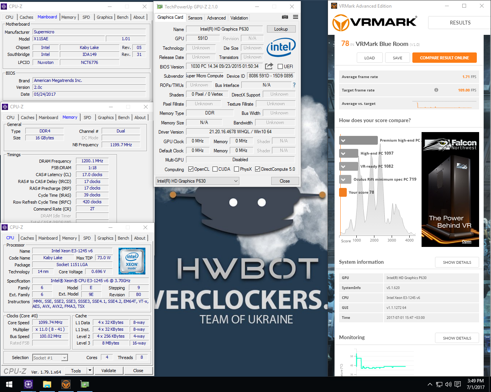Expand the Premium high-end PC comparison row

(359, 140)
